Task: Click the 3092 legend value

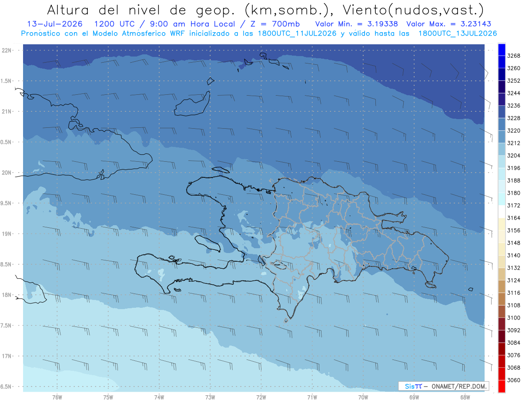Action: coord(514,330)
